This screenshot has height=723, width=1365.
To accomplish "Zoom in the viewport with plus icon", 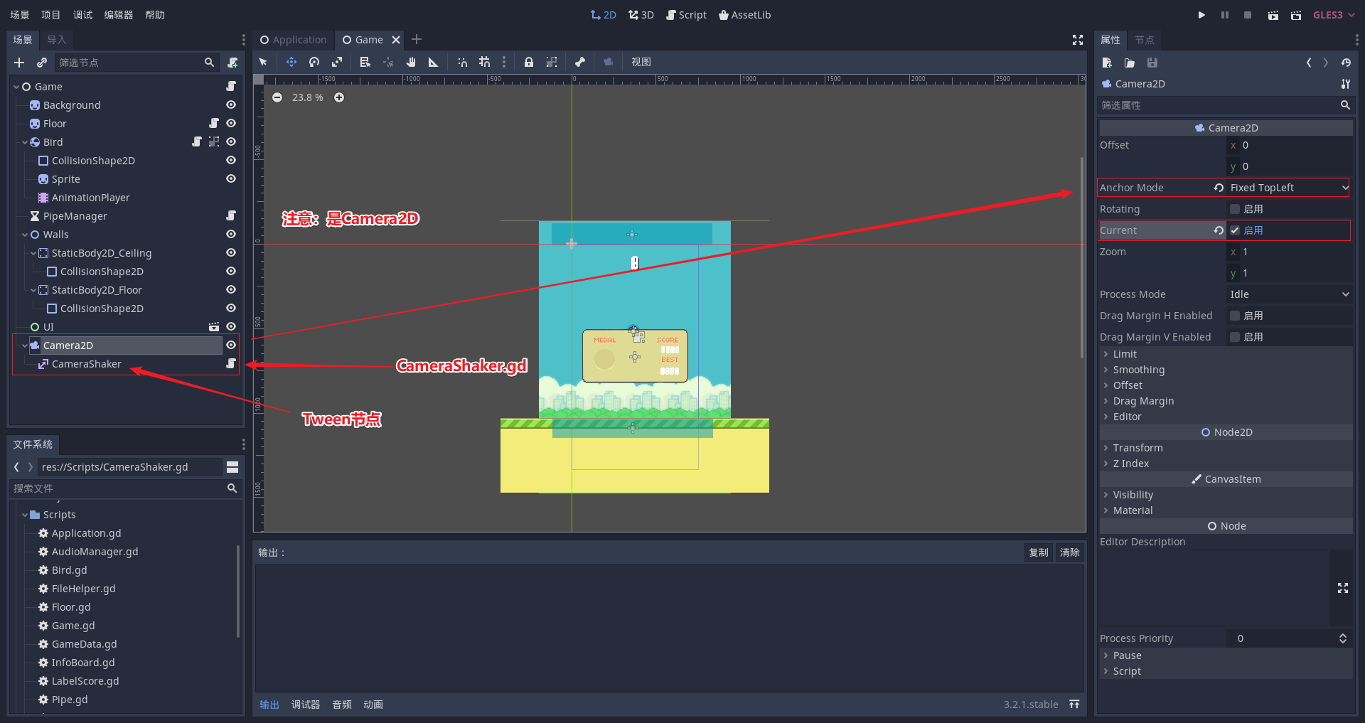I will pyautogui.click(x=339, y=97).
